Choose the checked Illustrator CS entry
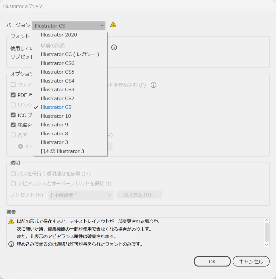Viewport: 276px width, 279px height. click(x=70, y=107)
